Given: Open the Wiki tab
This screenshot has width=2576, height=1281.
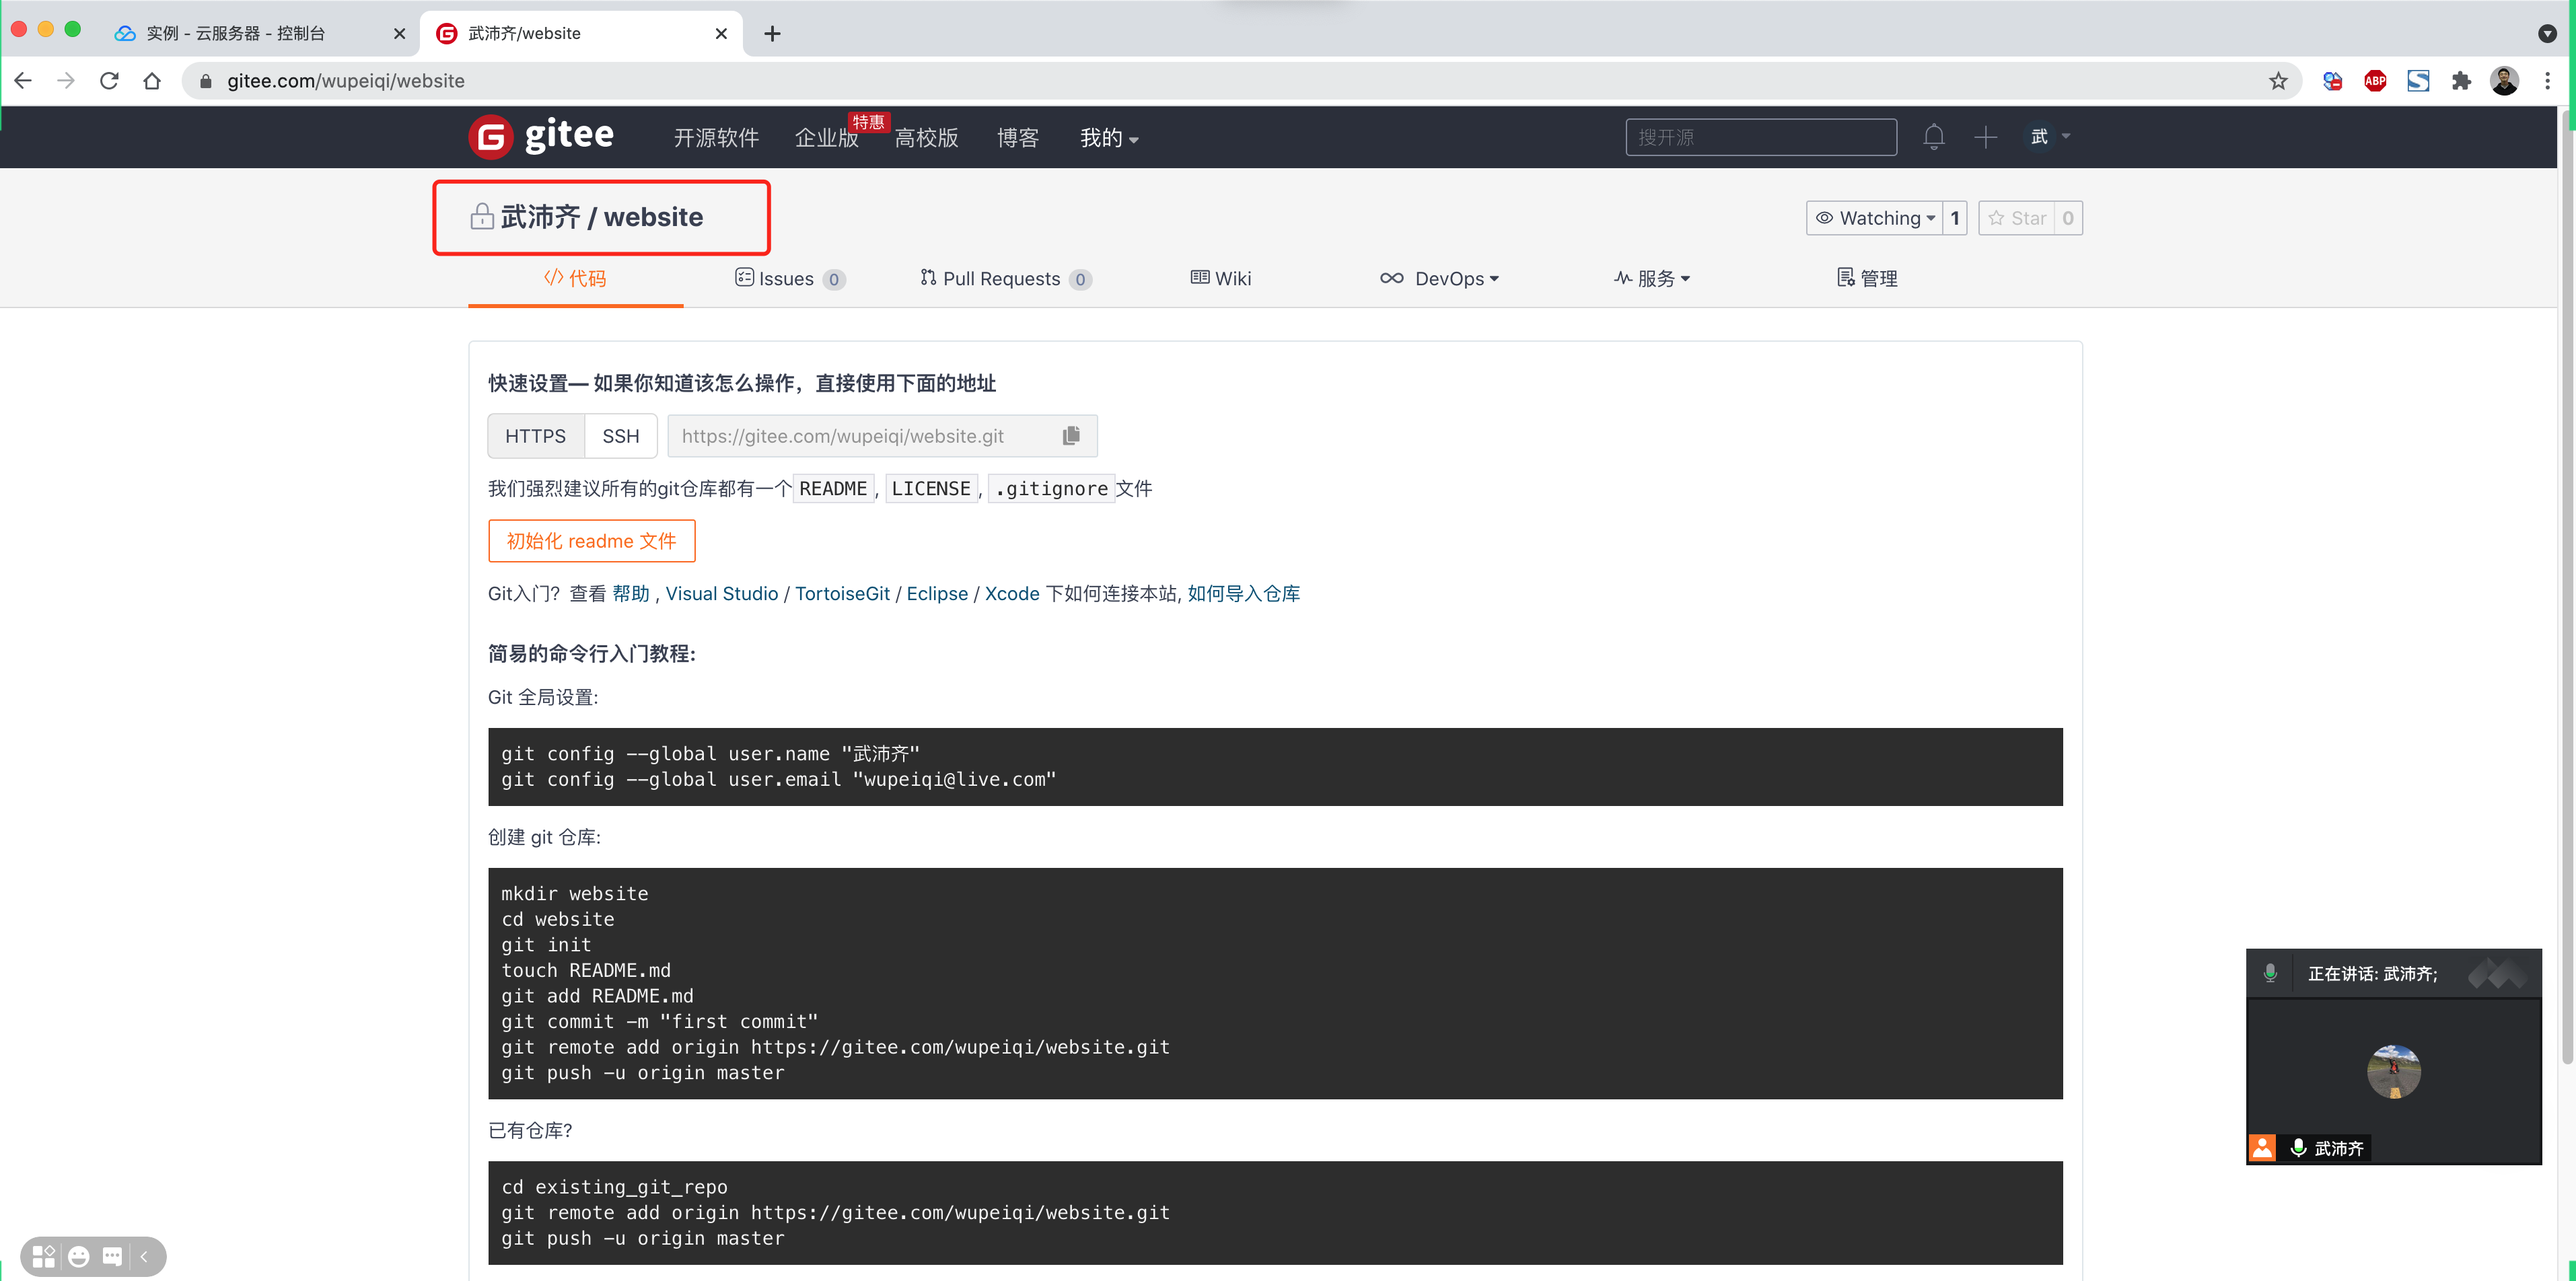Looking at the screenshot, I should tap(1221, 279).
